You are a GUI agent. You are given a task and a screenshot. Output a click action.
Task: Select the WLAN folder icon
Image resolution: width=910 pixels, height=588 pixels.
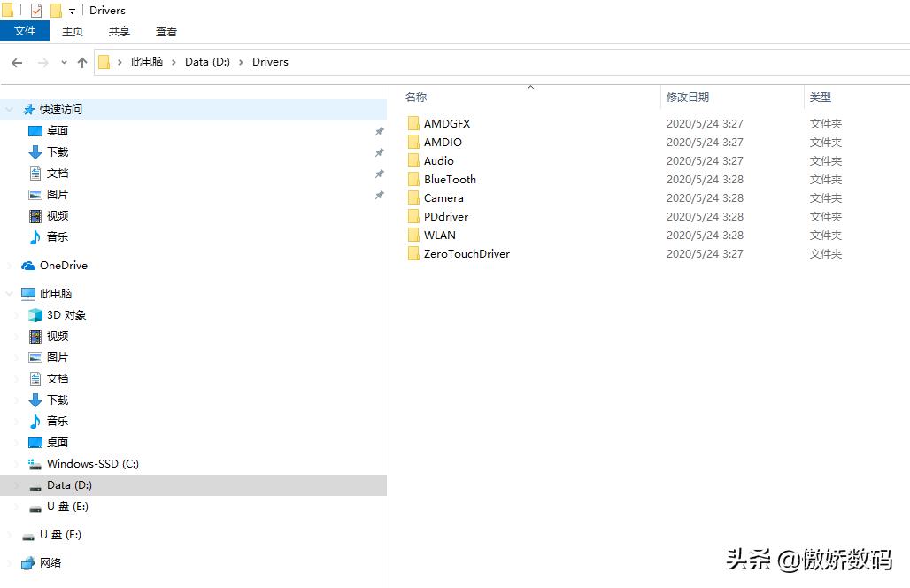(x=413, y=235)
